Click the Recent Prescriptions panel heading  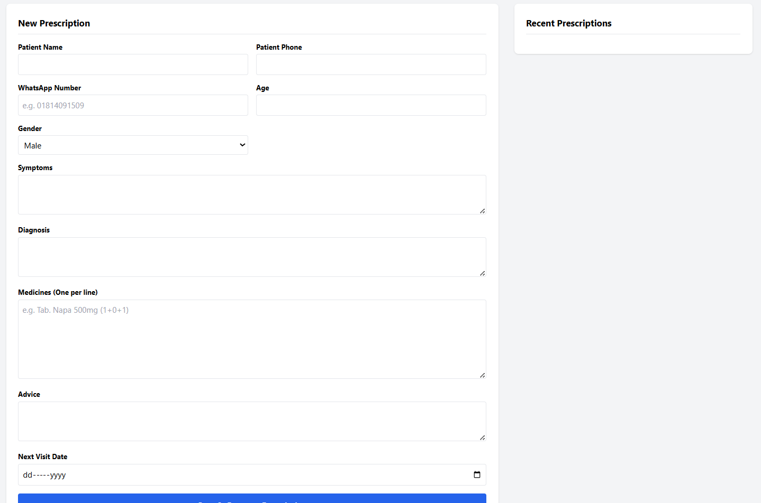coord(568,23)
